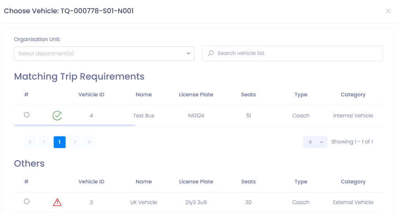The height and width of the screenshot is (213, 399).
Task: Click the Category header in Others table
Action: point(353,182)
